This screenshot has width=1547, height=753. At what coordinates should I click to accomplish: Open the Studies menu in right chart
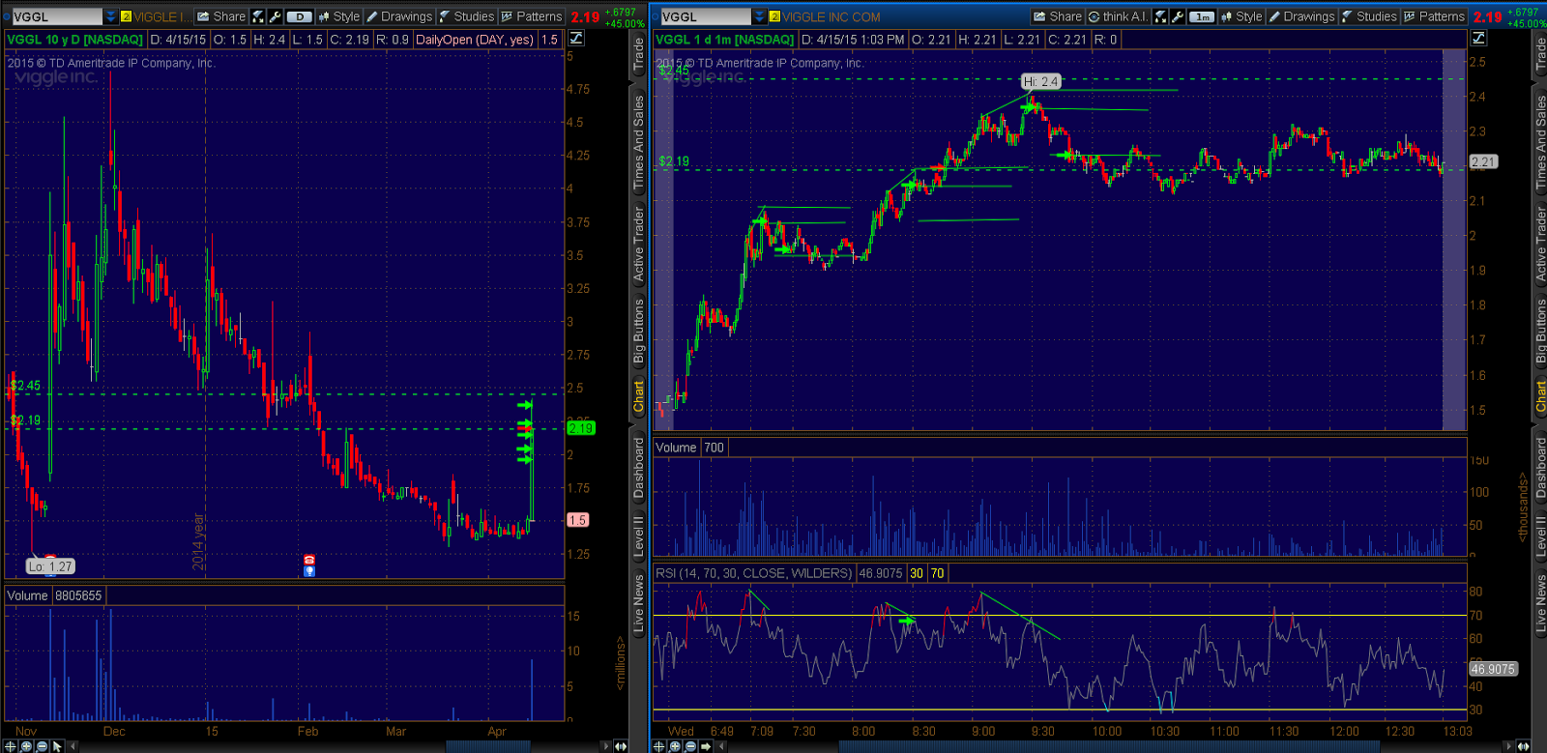pyautogui.click(x=1369, y=16)
